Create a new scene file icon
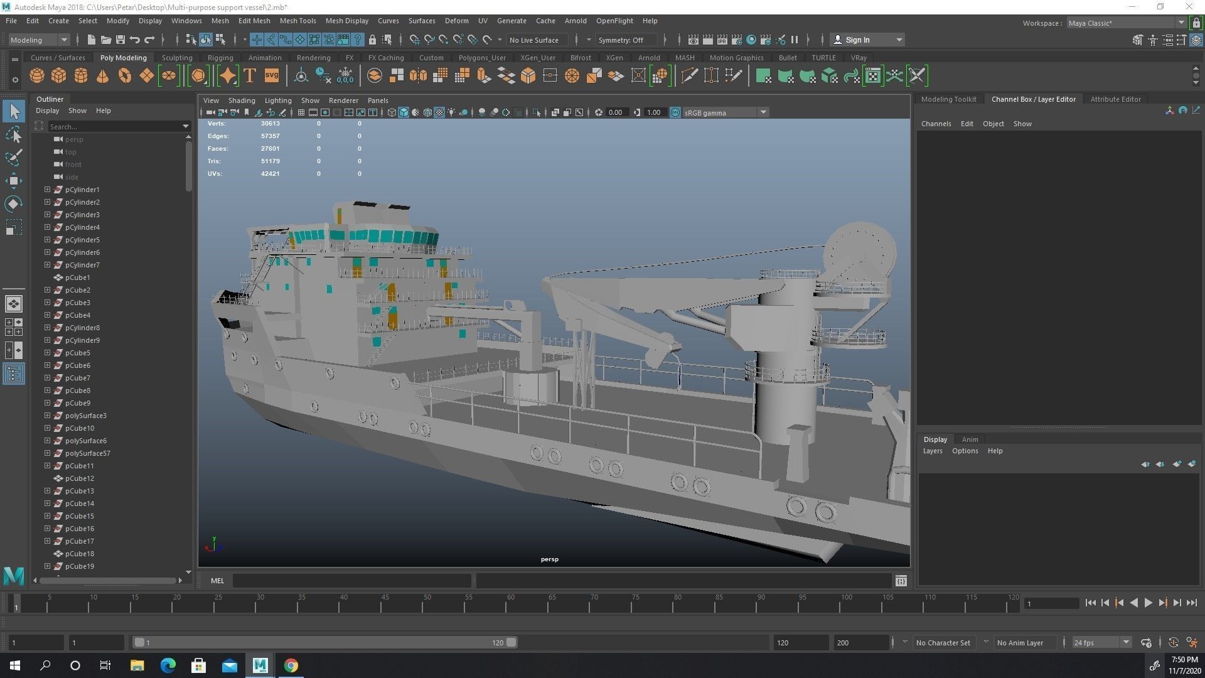This screenshot has width=1205, height=678. point(92,40)
